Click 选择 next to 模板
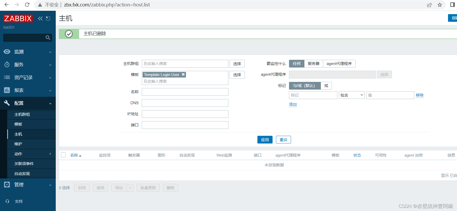Screen dimensions: 457x211 [237, 75]
